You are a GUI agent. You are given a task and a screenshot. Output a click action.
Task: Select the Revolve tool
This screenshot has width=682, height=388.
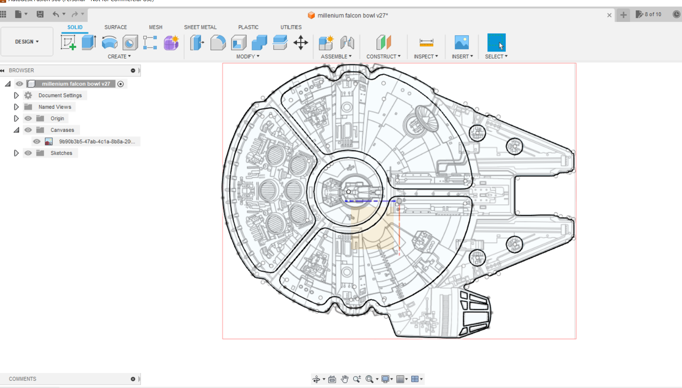(109, 42)
